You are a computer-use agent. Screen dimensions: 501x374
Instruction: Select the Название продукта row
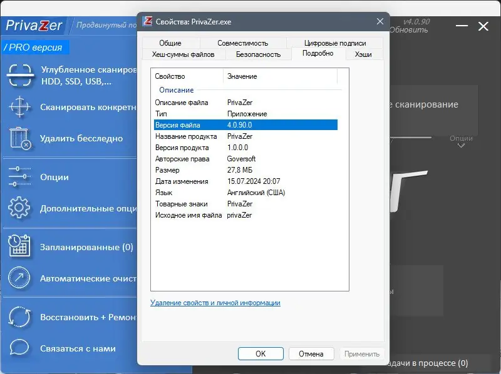[245, 136]
